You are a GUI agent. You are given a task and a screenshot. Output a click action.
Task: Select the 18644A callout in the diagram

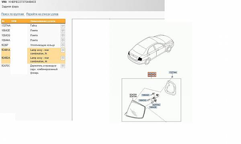coord(145,95)
